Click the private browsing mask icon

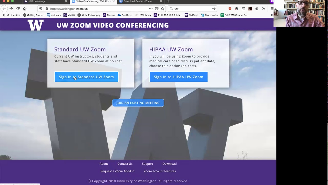(272, 1)
